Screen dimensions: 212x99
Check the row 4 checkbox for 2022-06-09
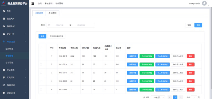click(x=41, y=81)
